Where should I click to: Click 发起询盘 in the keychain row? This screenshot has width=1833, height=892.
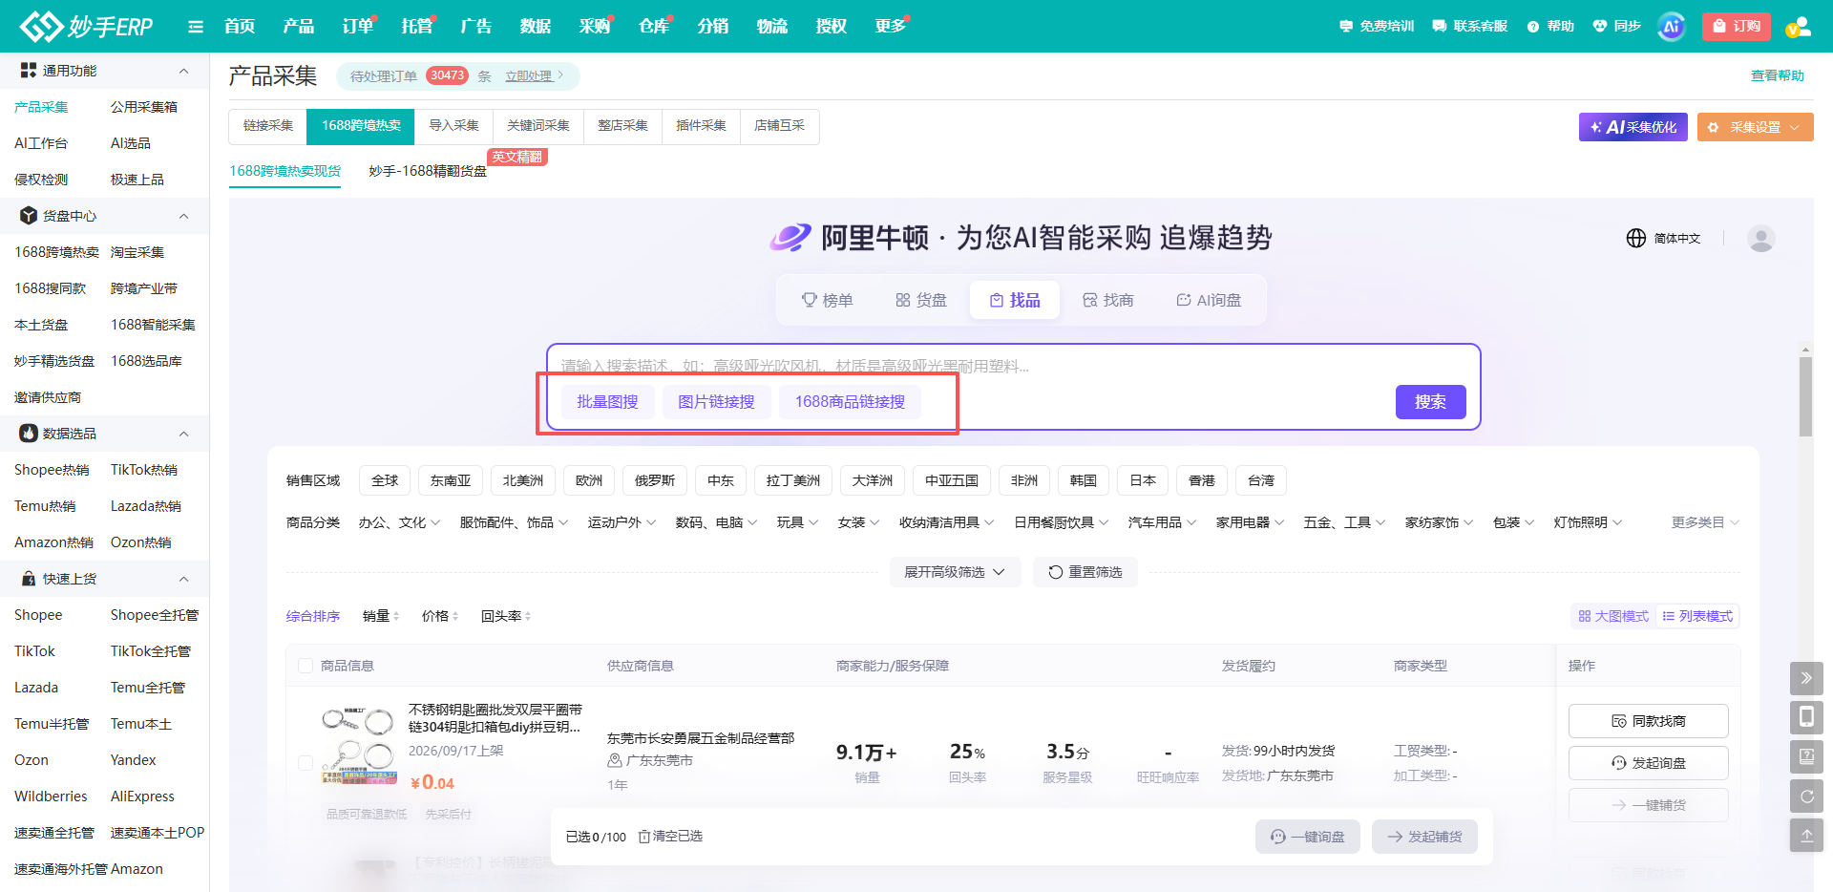point(1649,763)
